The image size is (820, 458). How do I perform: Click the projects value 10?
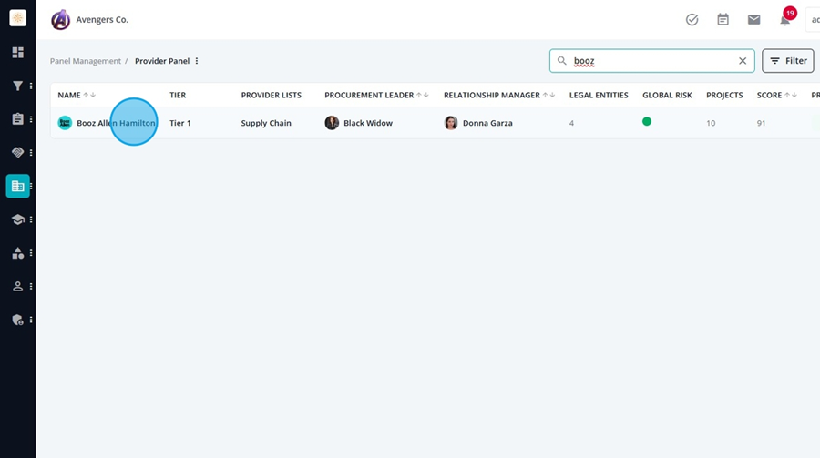pos(711,124)
